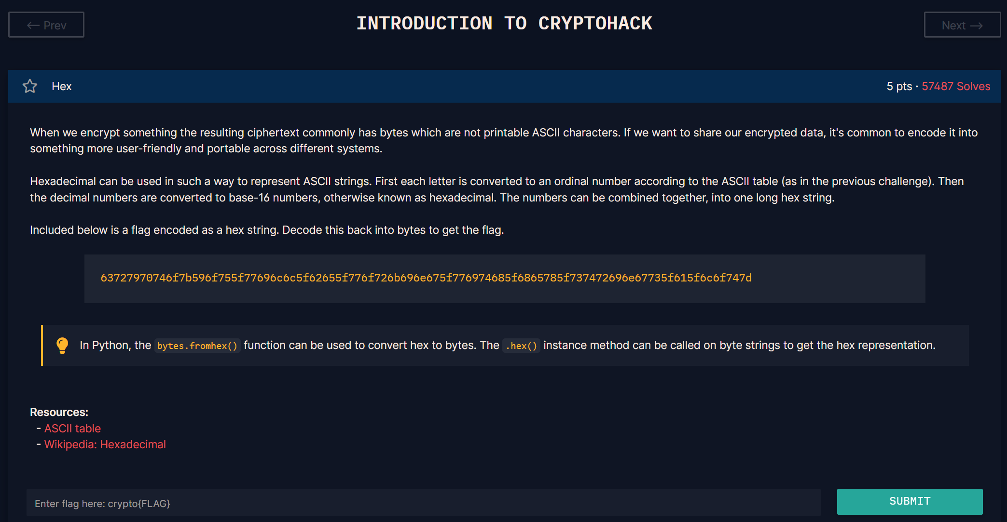Click the Hex challenge title

click(62, 86)
